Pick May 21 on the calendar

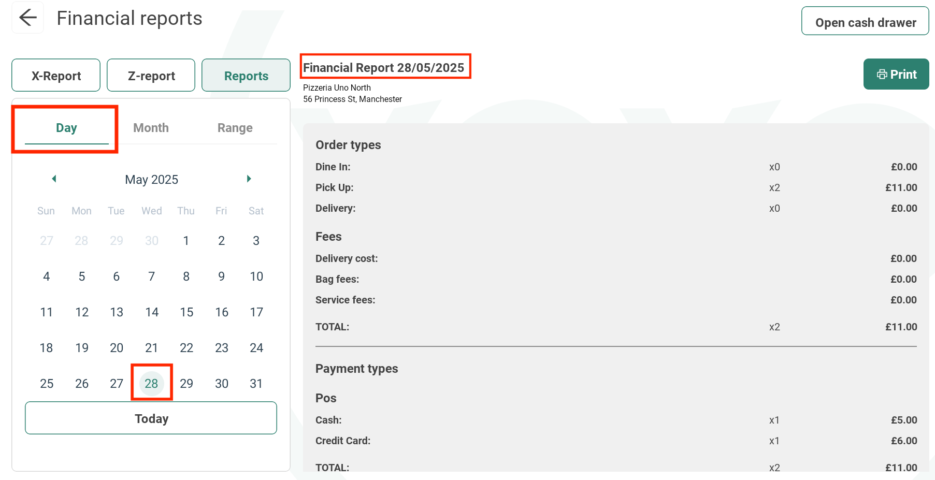[151, 347]
